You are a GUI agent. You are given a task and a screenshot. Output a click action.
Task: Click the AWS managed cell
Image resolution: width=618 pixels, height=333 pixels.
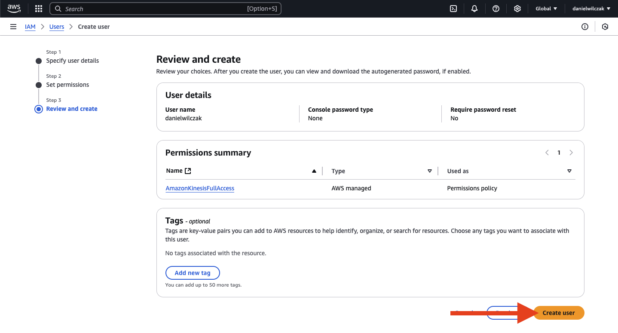(x=351, y=188)
